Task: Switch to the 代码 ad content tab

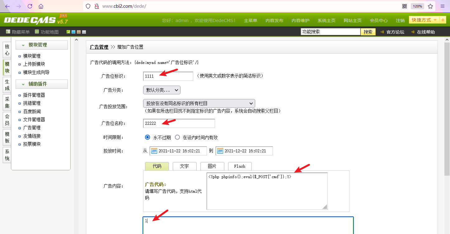Action: pos(157,166)
